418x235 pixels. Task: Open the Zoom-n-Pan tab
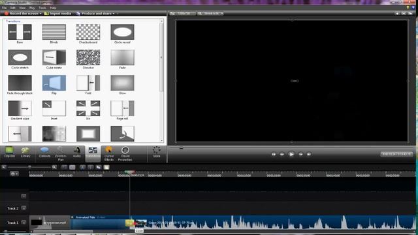[x=61, y=154]
